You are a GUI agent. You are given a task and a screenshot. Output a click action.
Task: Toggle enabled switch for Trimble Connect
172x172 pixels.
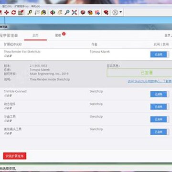[x=160, y=94]
